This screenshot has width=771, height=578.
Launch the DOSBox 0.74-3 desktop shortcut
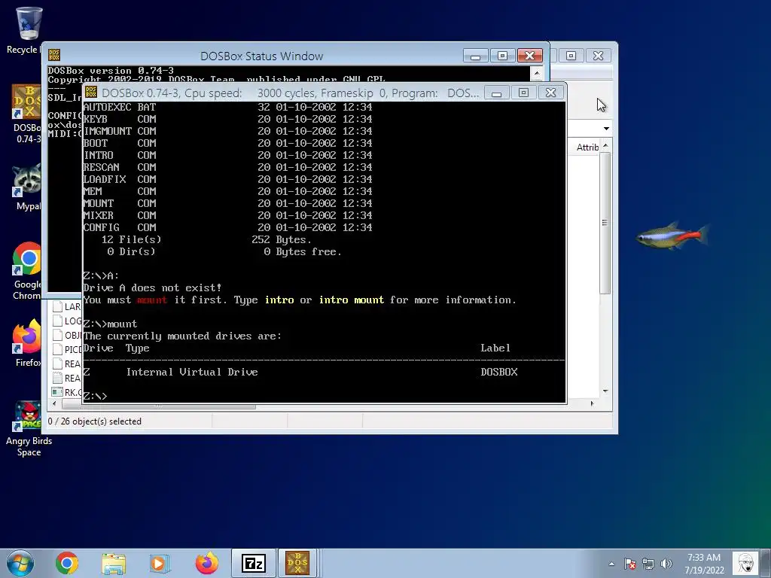(27, 114)
